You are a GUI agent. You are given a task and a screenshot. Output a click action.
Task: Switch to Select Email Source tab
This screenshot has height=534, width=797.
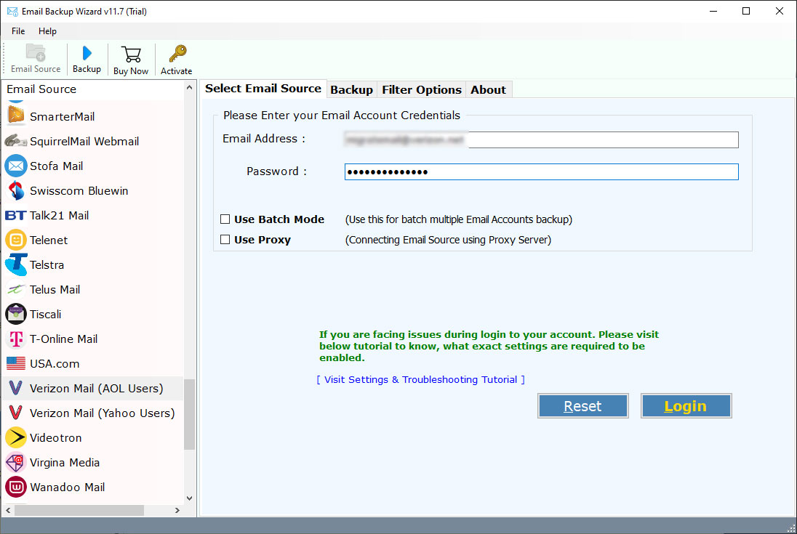(263, 89)
